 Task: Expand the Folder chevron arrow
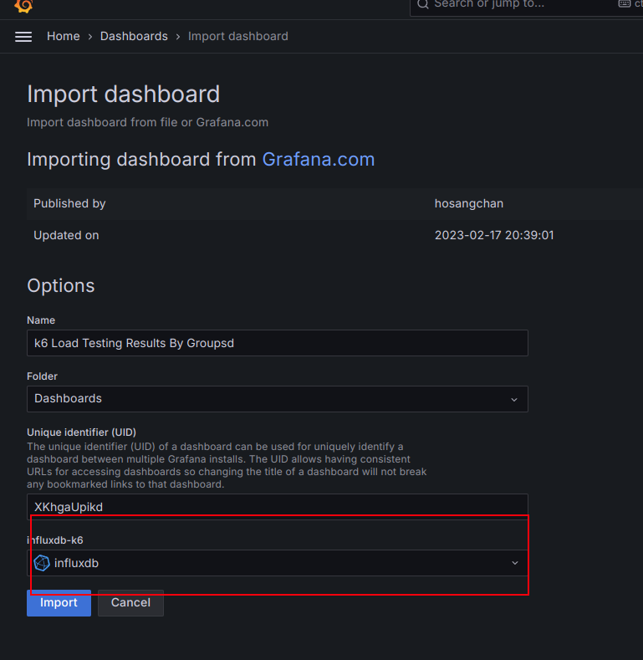(514, 400)
